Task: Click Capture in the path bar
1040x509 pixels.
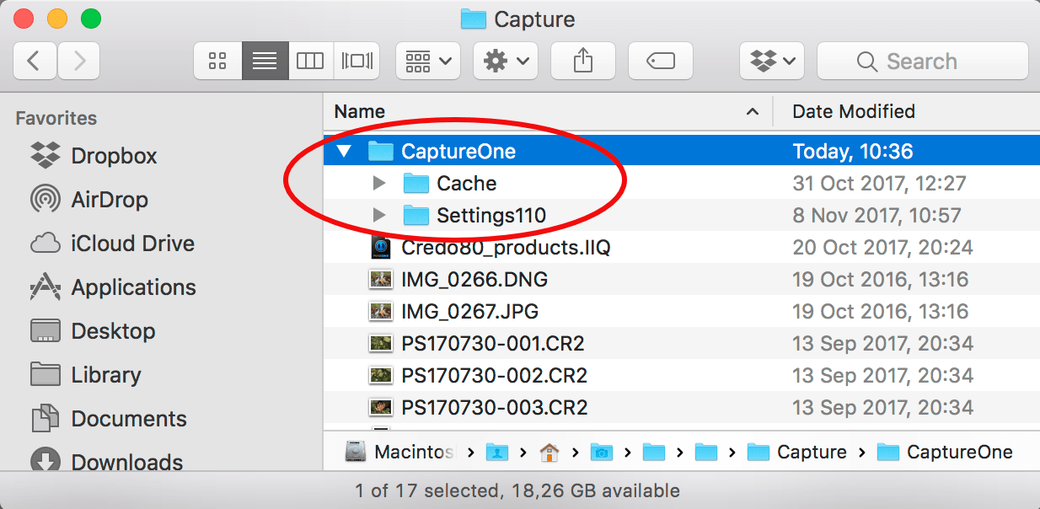Action: click(x=797, y=453)
